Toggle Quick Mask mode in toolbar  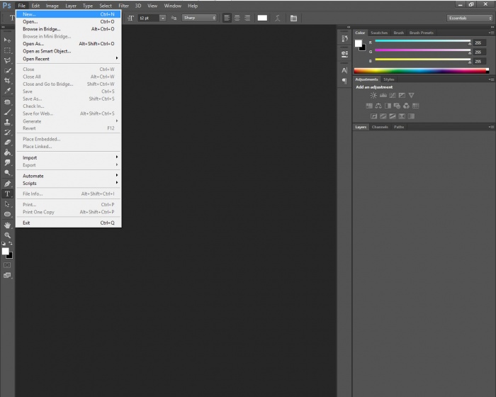point(8,264)
